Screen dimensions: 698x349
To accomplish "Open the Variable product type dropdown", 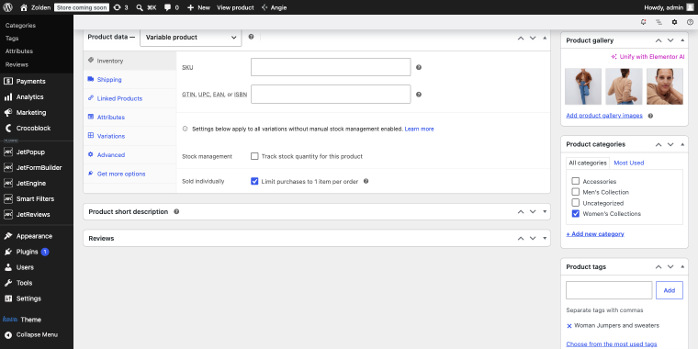I will [190, 38].
